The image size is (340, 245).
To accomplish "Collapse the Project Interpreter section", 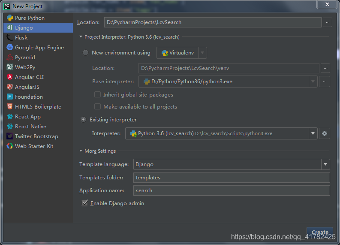I will click(81, 37).
